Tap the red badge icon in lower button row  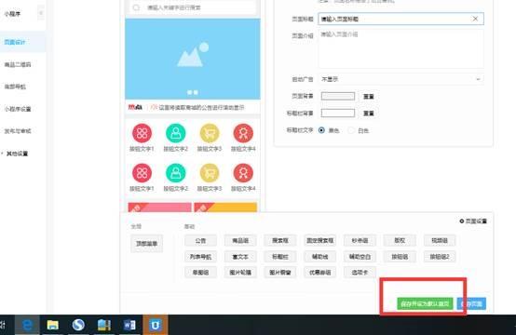click(243, 173)
